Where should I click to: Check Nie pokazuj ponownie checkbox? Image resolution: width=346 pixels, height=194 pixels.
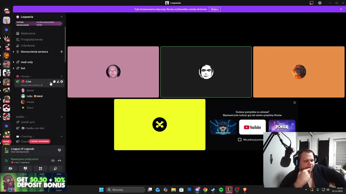(239, 140)
